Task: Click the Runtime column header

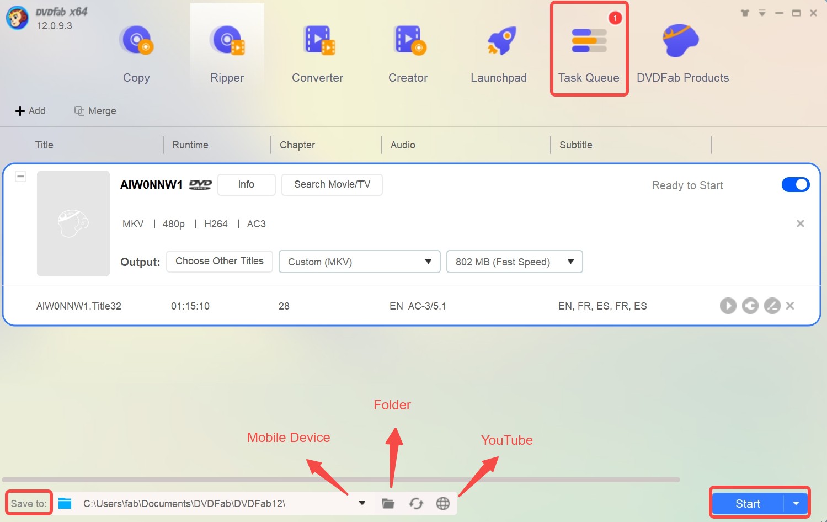Action: 190,145
